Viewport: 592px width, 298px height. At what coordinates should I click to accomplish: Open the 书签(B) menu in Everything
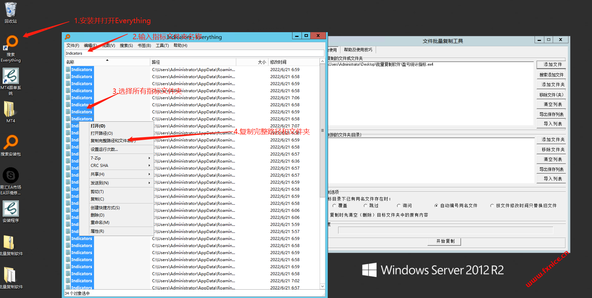(x=144, y=46)
